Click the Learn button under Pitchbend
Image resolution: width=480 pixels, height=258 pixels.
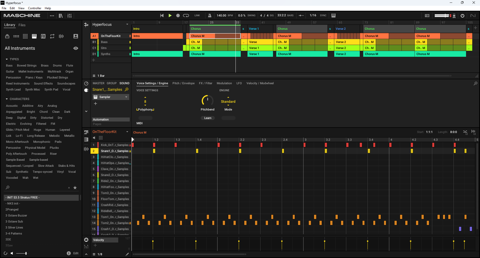[x=208, y=118]
